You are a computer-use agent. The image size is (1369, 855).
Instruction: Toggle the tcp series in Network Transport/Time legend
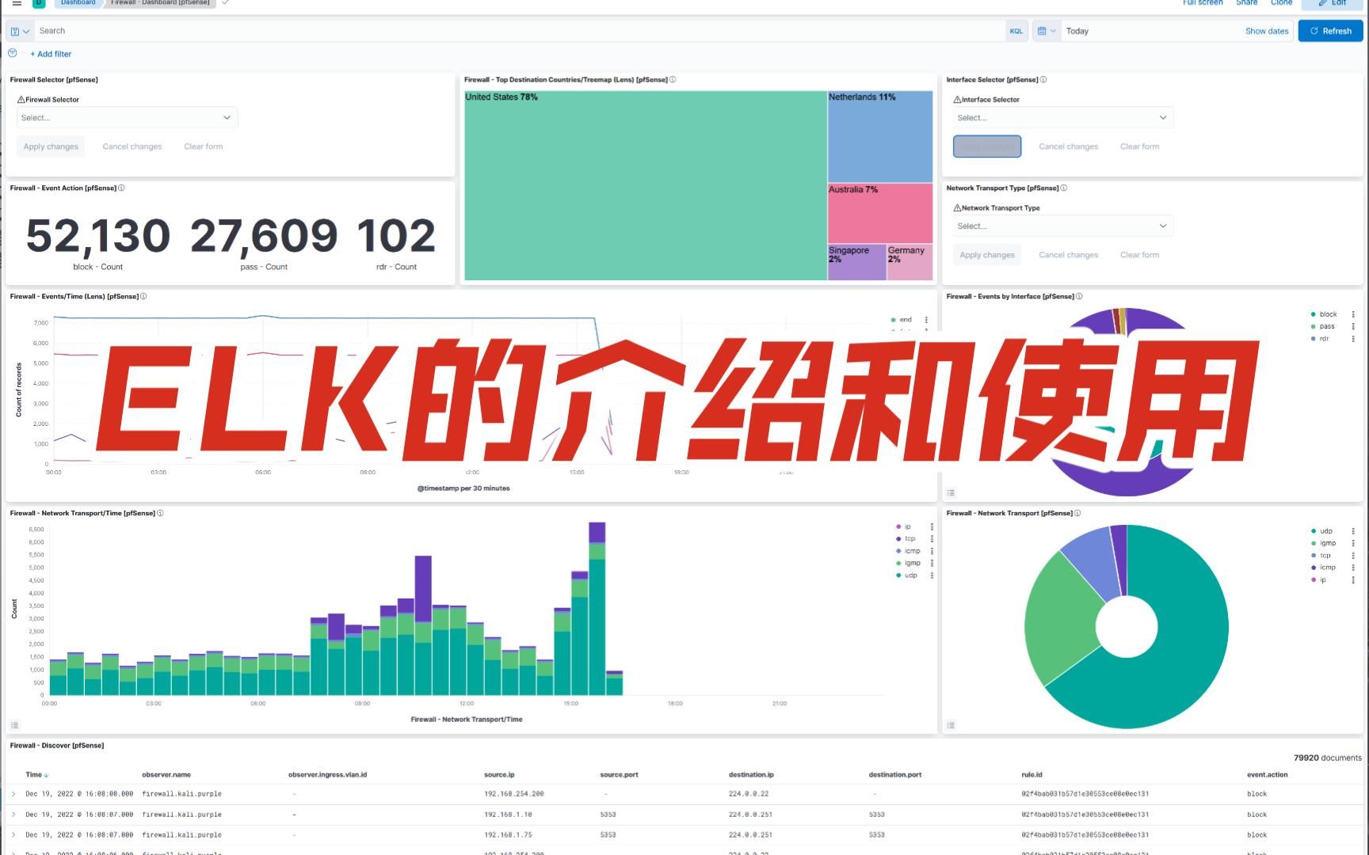pyautogui.click(x=909, y=538)
